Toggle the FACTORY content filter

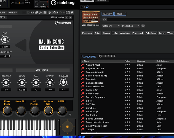pos(107,14)
